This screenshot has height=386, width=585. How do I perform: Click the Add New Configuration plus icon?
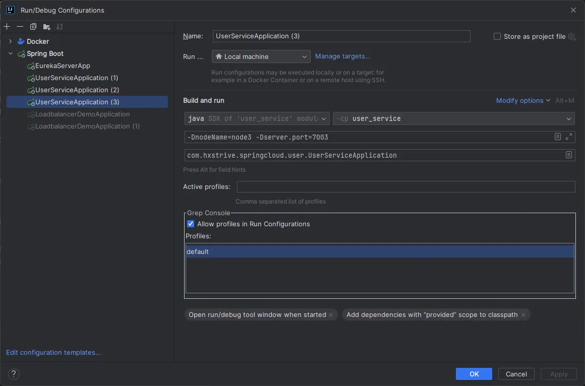point(7,27)
